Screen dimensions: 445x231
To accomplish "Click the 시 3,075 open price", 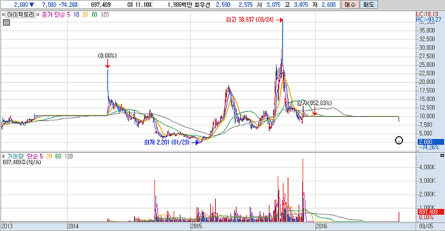I will tap(269, 4).
